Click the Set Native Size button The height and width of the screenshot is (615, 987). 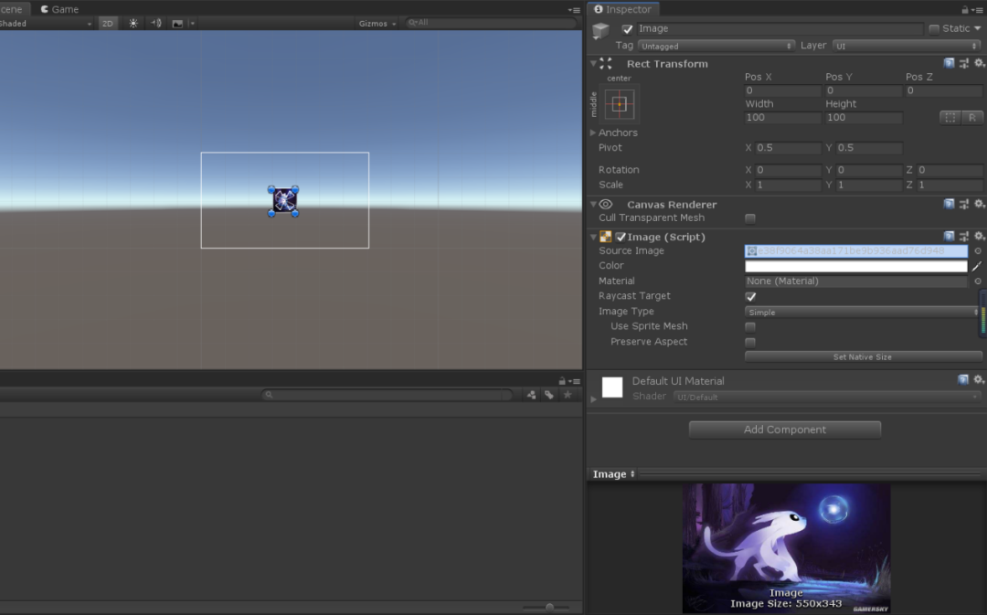[863, 357]
